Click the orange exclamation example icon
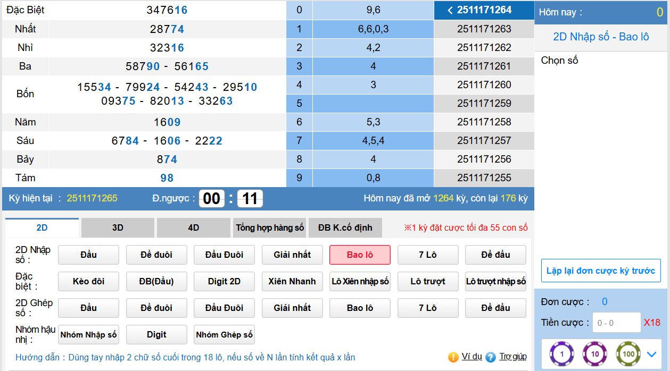This screenshot has height=371, width=670. [453, 357]
